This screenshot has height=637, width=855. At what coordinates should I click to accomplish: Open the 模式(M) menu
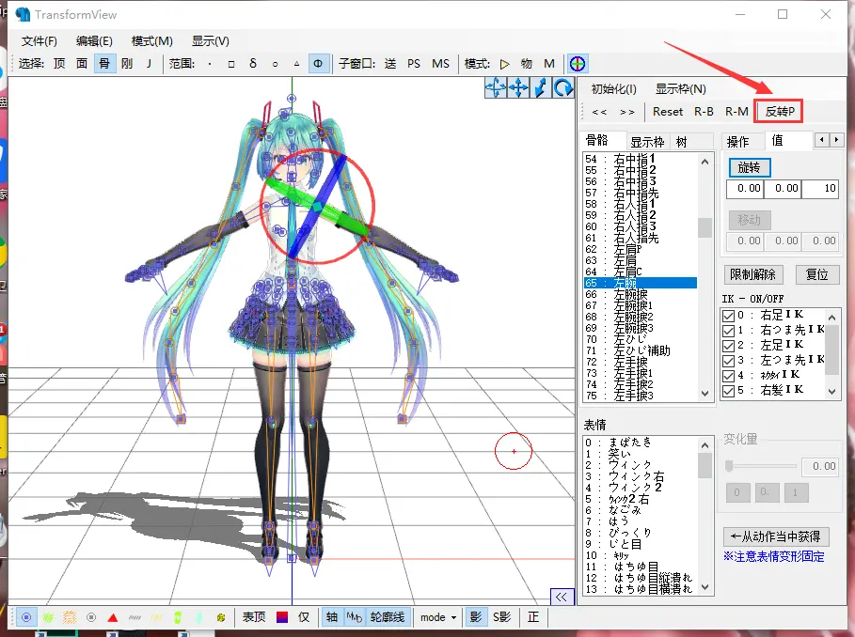coord(152,40)
